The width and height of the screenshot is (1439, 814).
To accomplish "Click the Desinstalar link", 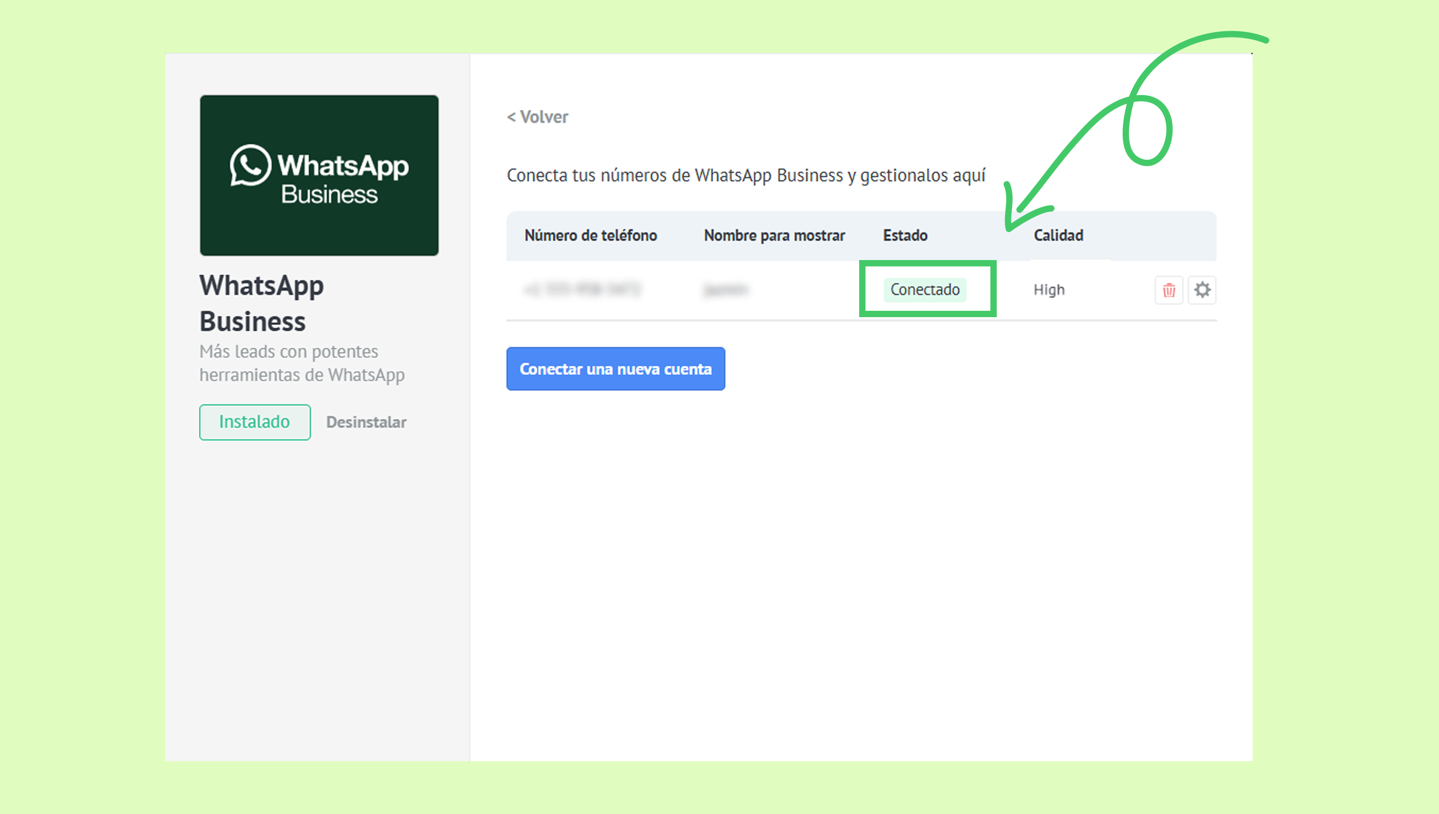I will (x=367, y=422).
